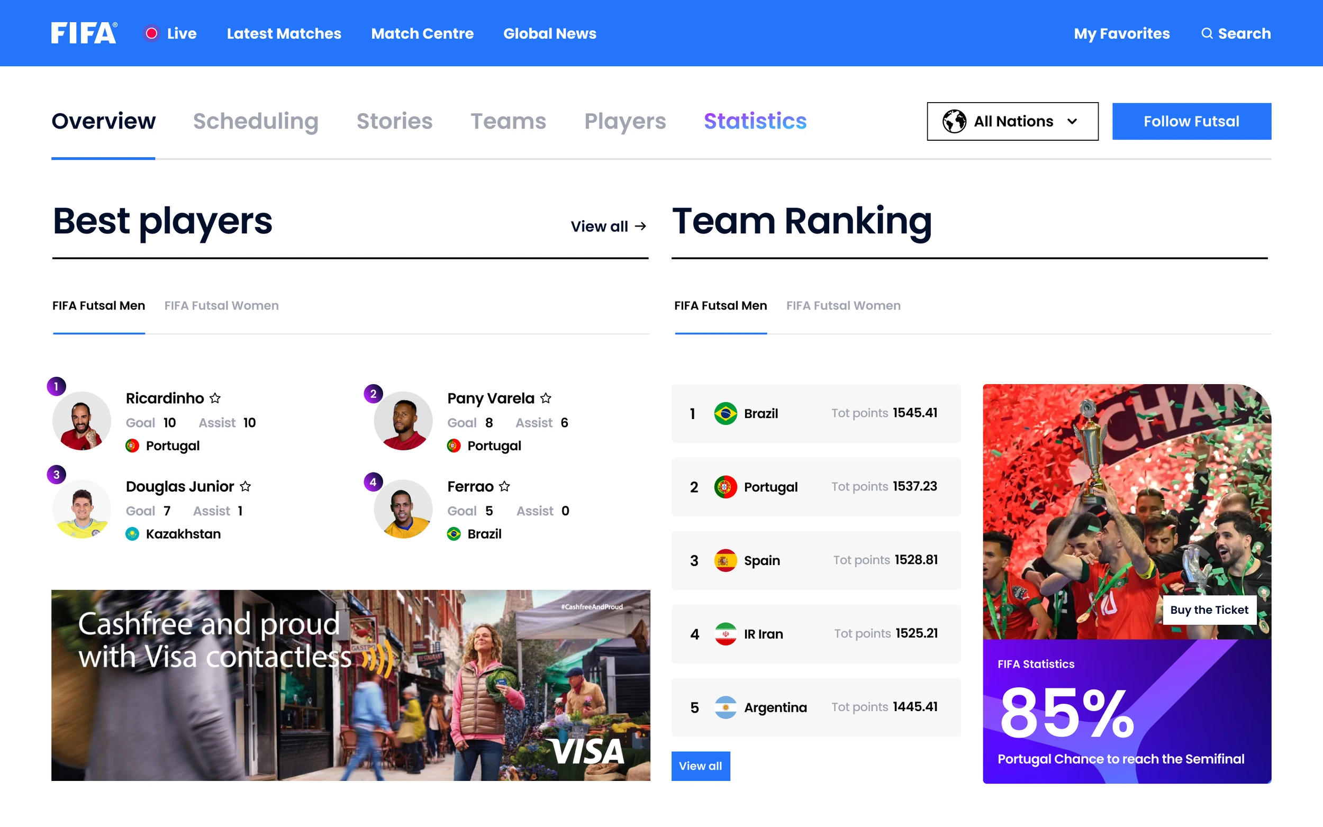Click the arrow next to View all
The width and height of the screenshot is (1323, 827).
640,226
